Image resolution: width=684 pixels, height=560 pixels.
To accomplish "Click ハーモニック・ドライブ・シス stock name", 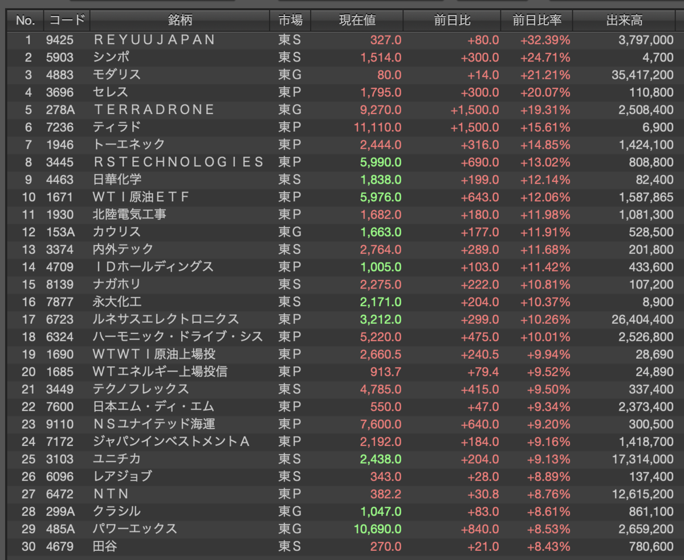I will pyautogui.click(x=178, y=336).
